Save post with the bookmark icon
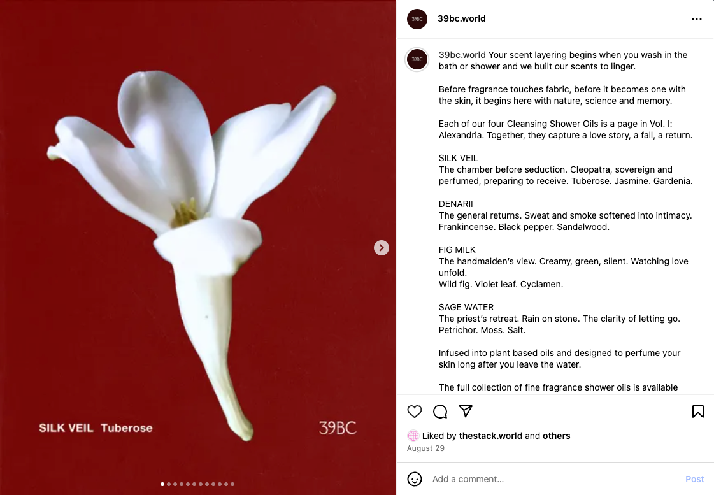 click(697, 411)
